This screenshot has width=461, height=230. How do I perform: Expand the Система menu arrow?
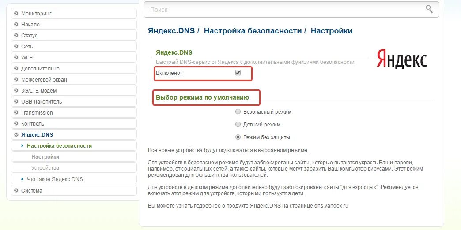coord(16,190)
